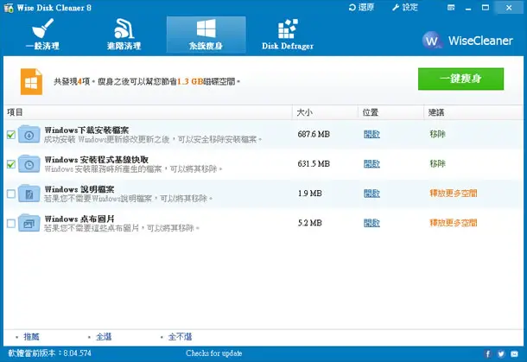Uncheck Windows下載安裝檔案 checkbox

(x=11, y=135)
